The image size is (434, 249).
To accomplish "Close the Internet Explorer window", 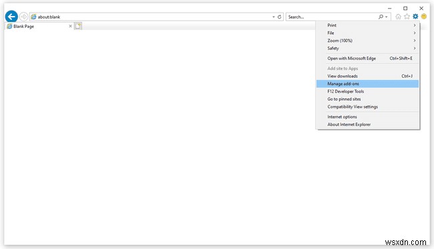I will click(421, 8).
